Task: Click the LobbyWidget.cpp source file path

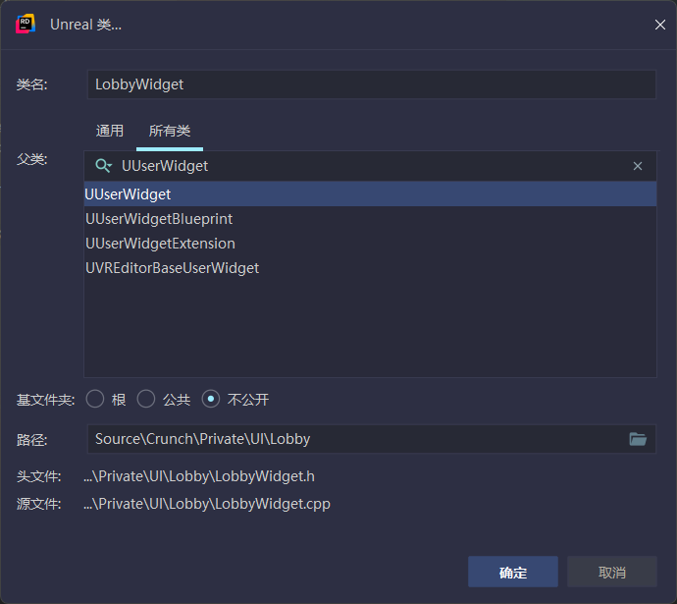Action: (x=207, y=504)
